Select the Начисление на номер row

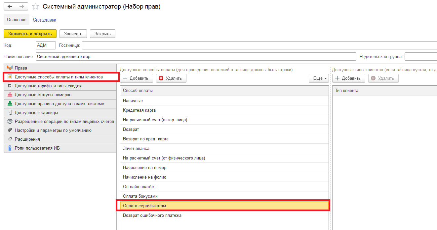point(224,167)
